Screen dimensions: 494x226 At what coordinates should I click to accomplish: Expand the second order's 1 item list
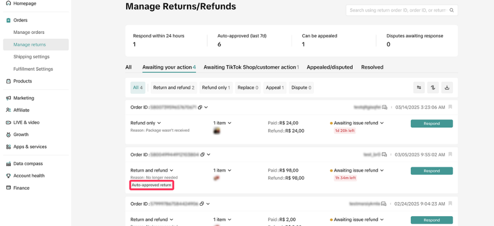click(229, 170)
